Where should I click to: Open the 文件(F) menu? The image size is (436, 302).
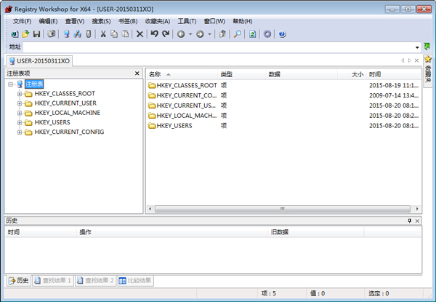(x=22, y=21)
